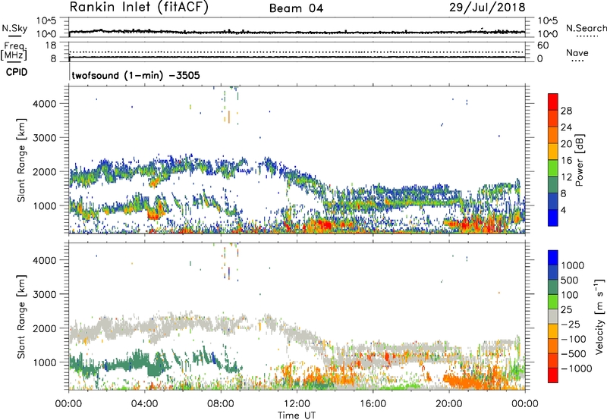
Task: Click the '4000' tick label on the power panel
Action: [45, 104]
